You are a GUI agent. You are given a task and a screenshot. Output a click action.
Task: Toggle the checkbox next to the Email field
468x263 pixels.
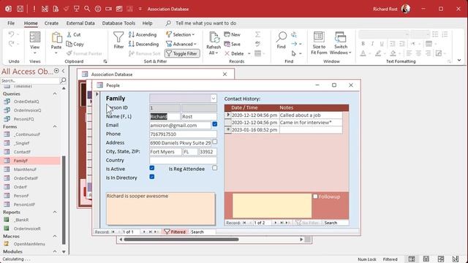click(x=214, y=124)
